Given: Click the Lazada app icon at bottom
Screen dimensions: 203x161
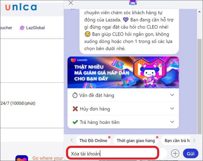Looking at the screenshot, I should [22, 158].
